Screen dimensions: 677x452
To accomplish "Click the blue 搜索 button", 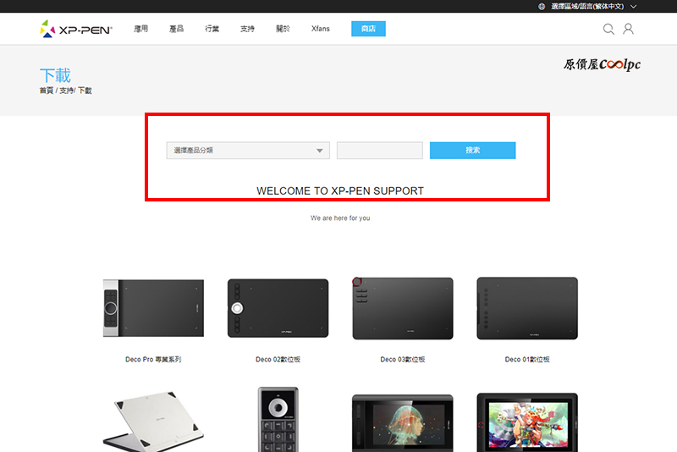I will tap(473, 150).
